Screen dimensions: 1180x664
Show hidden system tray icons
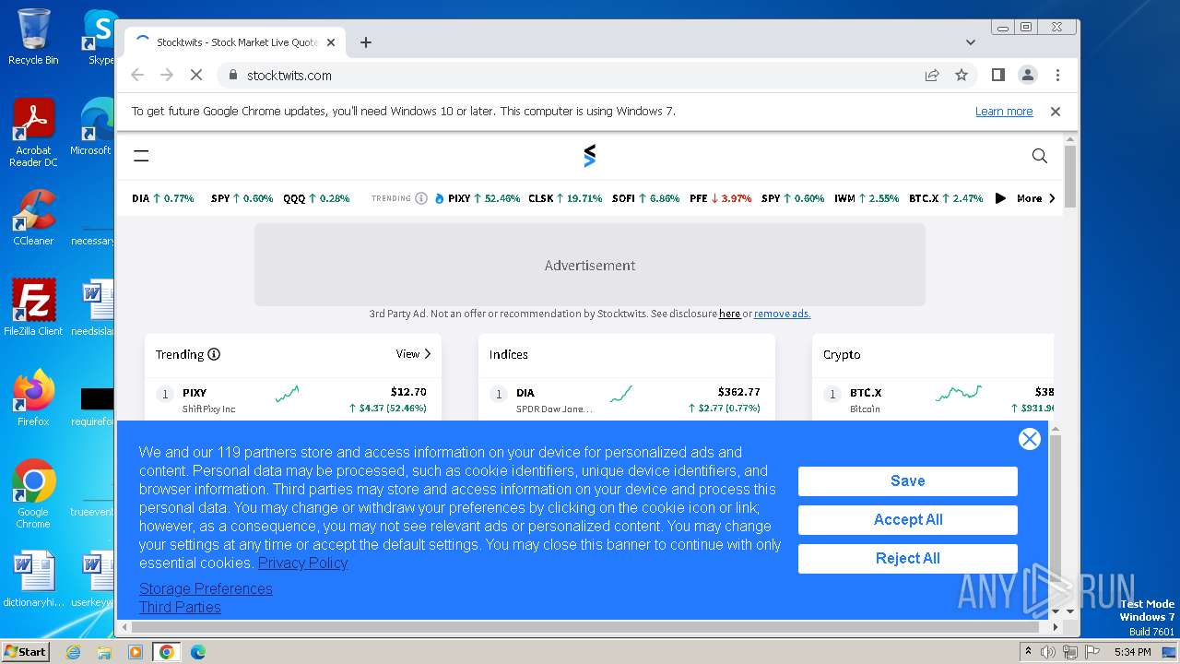[1029, 652]
